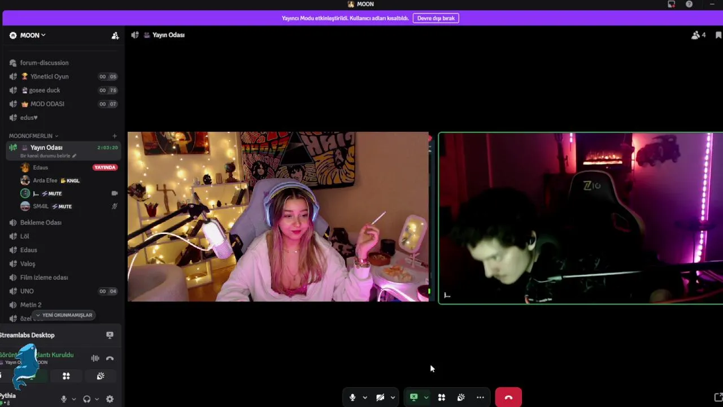Viewport: 723px width, 407px height.
Task: Toggle the sidebar microphone mute
Action: coord(64,399)
